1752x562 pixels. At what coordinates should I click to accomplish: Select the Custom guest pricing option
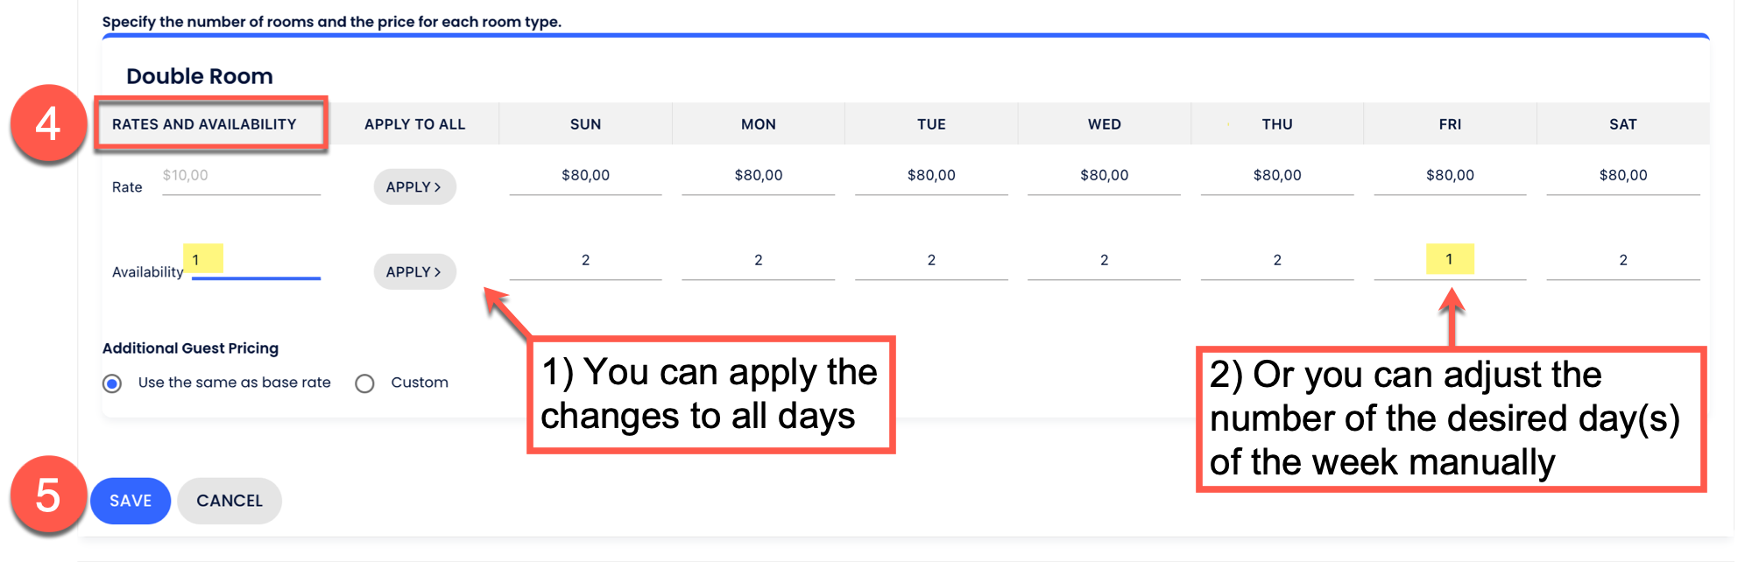(365, 383)
